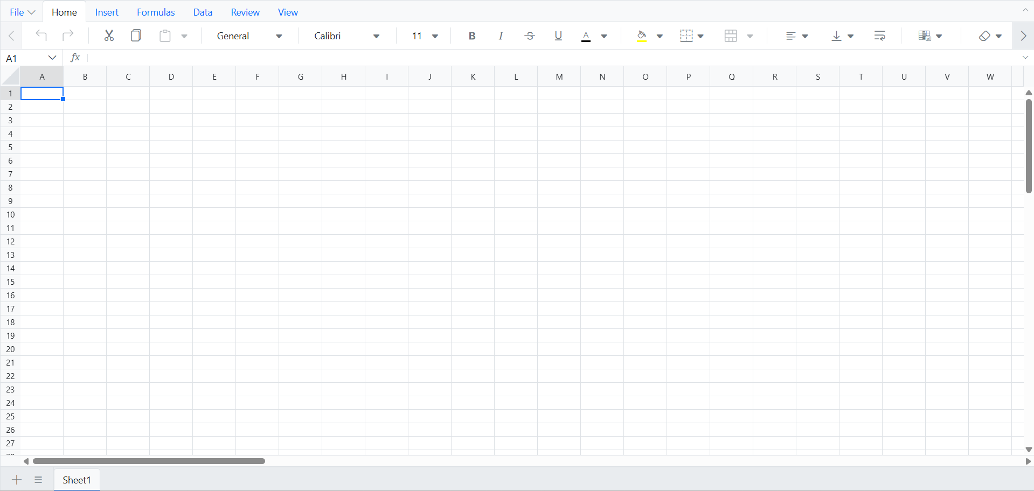This screenshot has height=491, width=1034.
Task: Click the Merge cells icon
Action: 731,36
